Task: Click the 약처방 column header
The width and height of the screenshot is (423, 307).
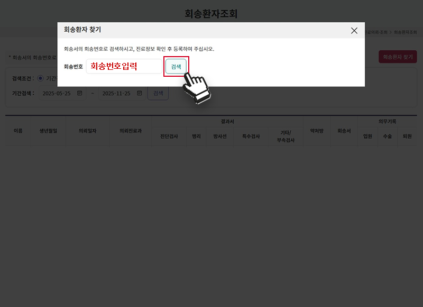Action: point(317,130)
